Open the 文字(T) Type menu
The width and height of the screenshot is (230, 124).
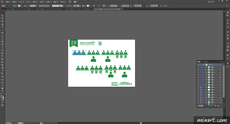pyautogui.click(x=29, y=2)
